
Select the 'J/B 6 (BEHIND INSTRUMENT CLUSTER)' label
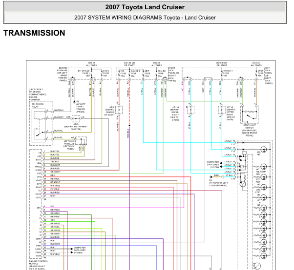tap(76, 127)
